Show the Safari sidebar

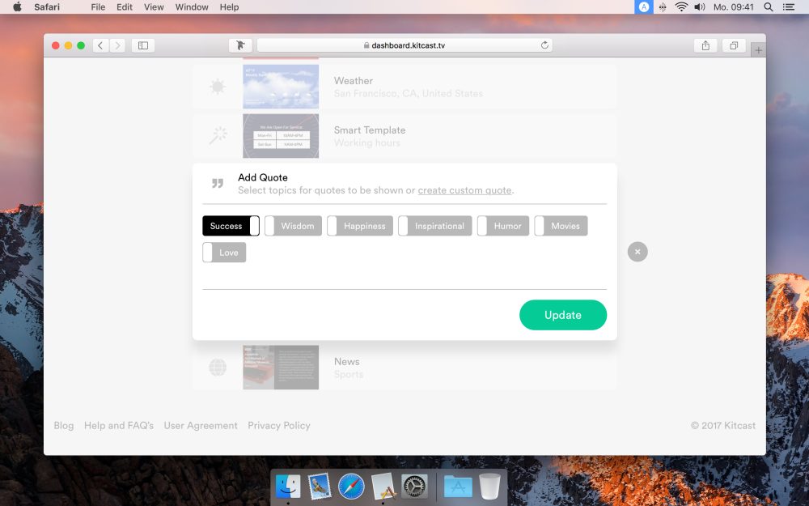pos(143,45)
